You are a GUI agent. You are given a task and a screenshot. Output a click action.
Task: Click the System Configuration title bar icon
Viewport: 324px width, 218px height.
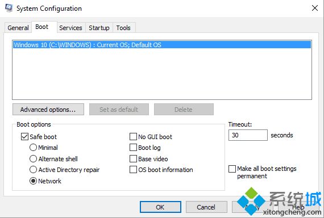tap(9, 8)
